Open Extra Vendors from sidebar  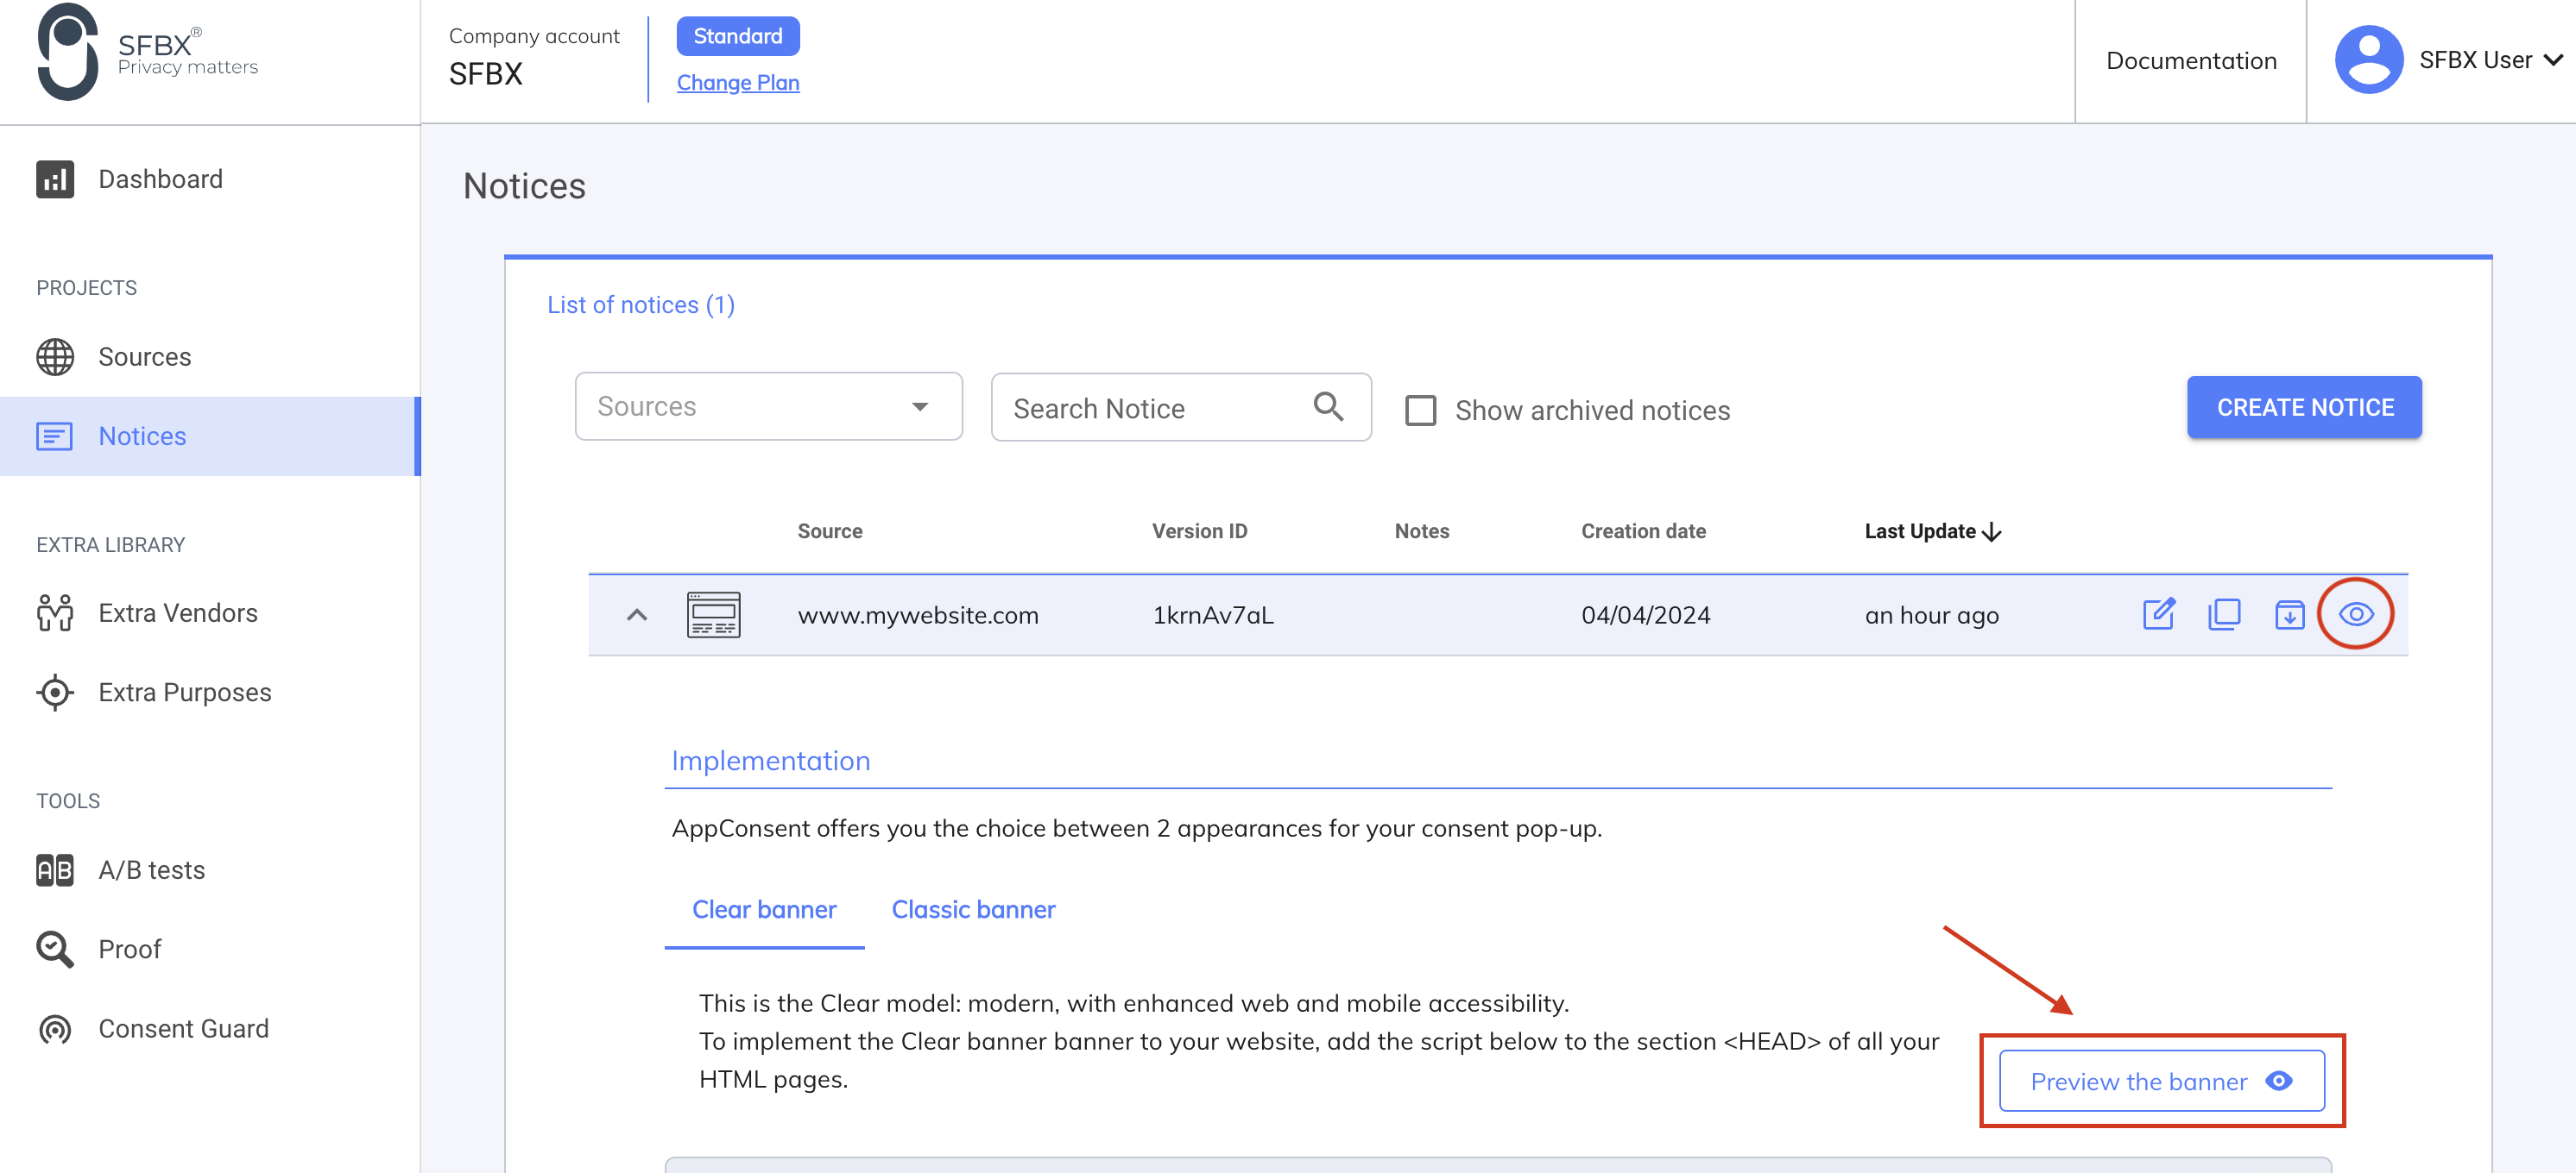177,612
